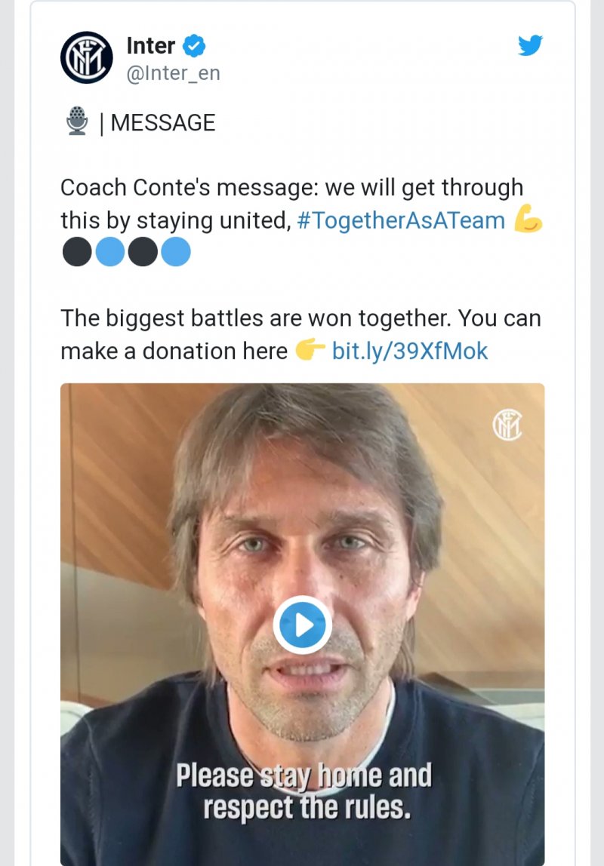The width and height of the screenshot is (604, 866).
Task: Open the @Inter_en handle
Action: click(x=173, y=74)
